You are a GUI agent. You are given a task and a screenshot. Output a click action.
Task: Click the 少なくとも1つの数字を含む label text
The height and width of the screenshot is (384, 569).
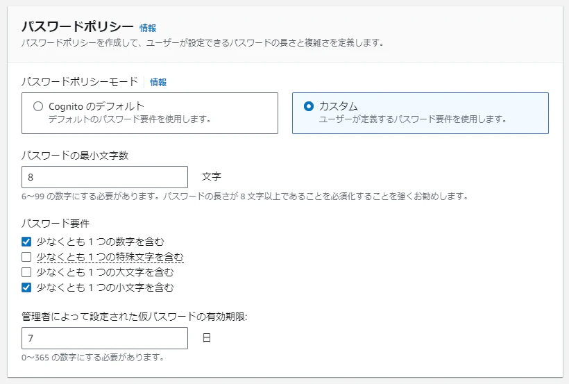[100, 242]
